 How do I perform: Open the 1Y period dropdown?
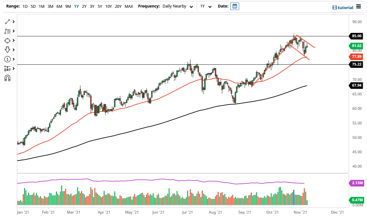pos(205,6)
